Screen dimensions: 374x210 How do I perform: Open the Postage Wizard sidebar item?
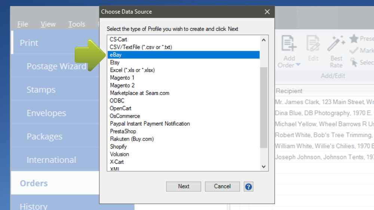coord(56,66)
